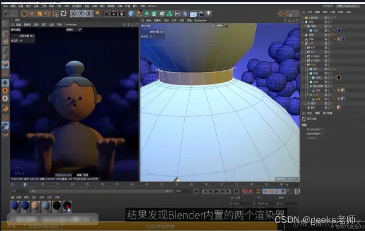Click the green three-spheres icon in toolbar
The height and width of the screenshot is (231, 365).
click(170, 14)
